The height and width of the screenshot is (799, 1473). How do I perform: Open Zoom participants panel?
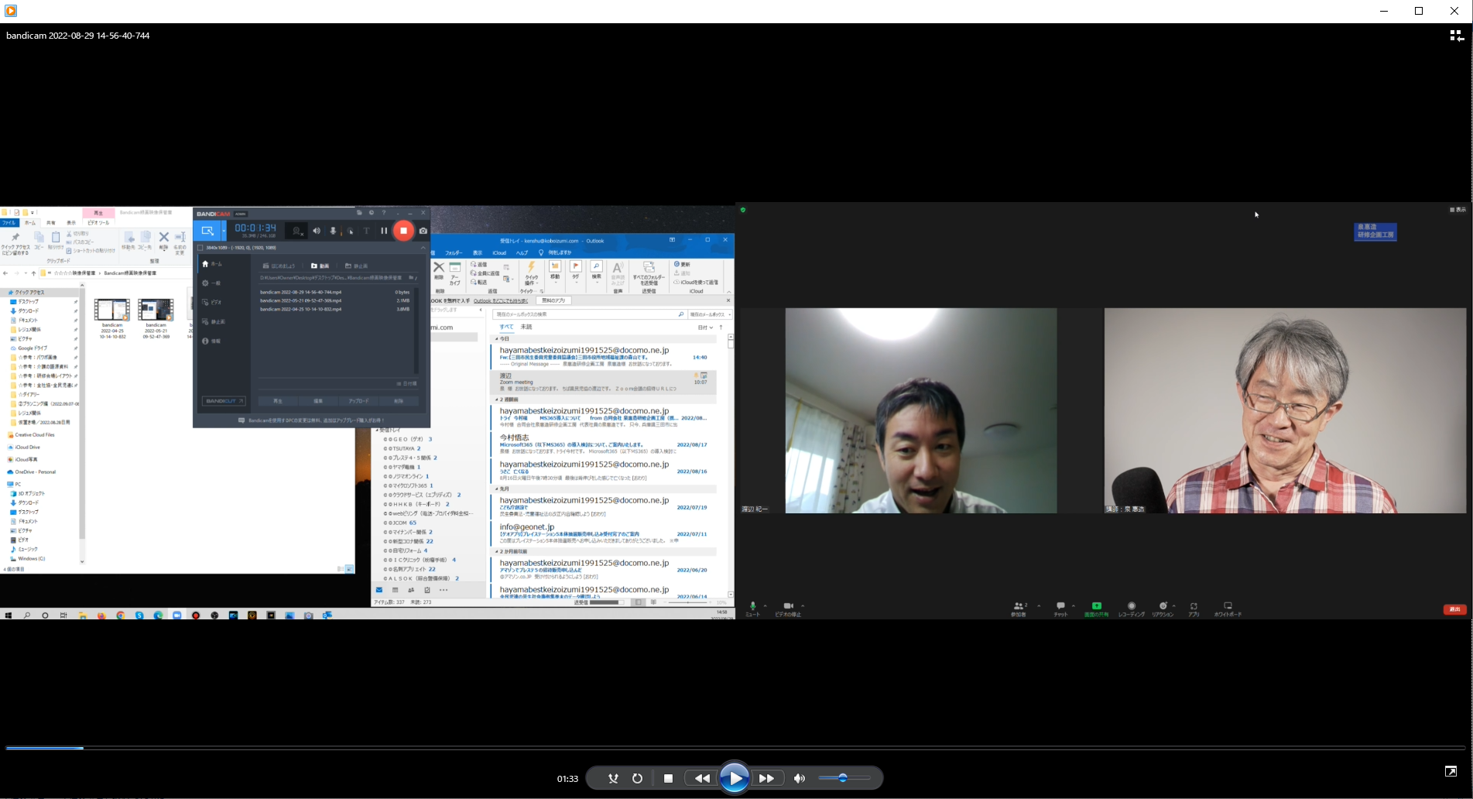pos(1019,609)
